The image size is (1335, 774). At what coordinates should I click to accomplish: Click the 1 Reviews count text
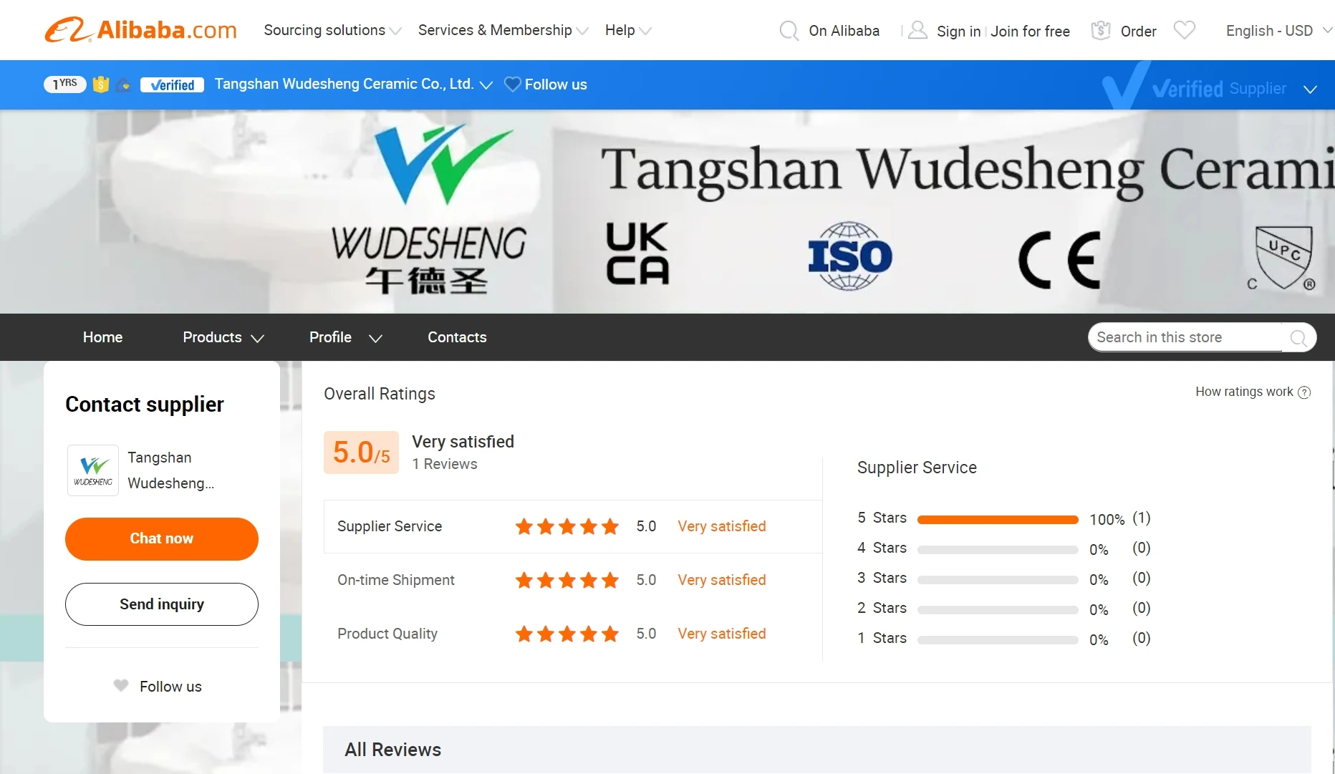pos(445,464)
